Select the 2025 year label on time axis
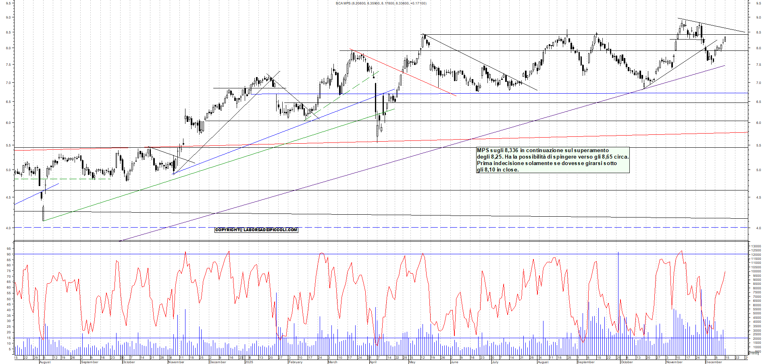This screenshot has width=762, height=364. 249,362
